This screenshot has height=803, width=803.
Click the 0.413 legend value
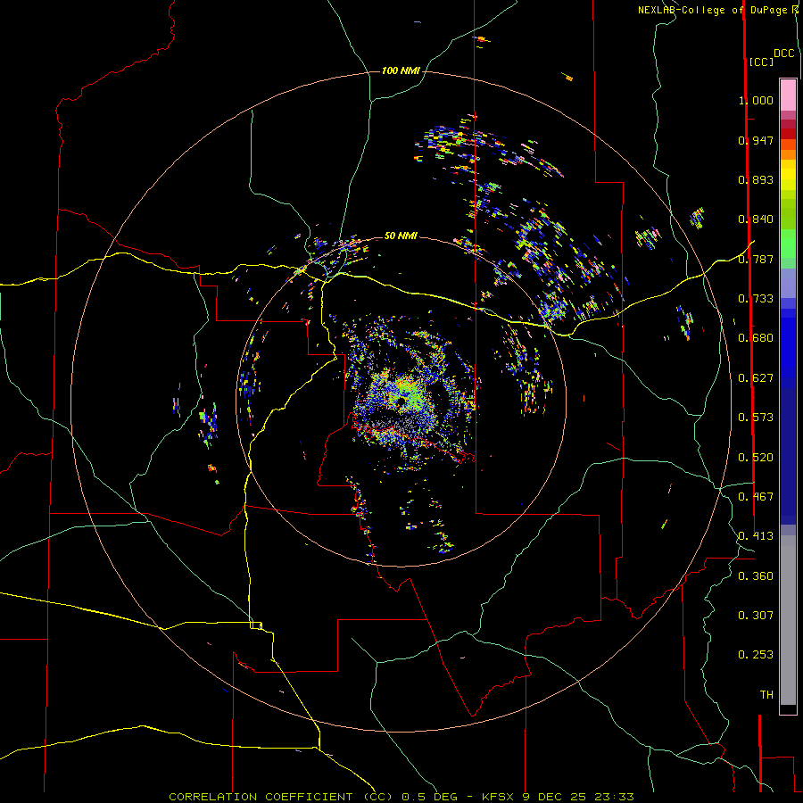tap(756, 536)
